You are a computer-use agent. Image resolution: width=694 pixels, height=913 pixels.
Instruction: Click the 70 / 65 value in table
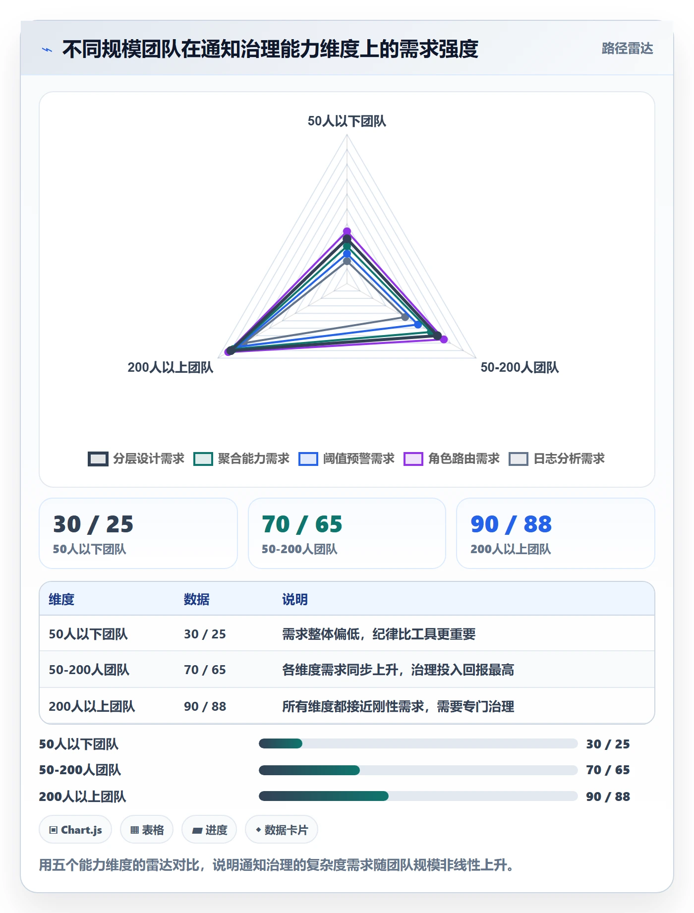point(205,670)
